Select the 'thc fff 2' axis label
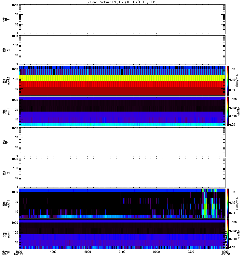This screenshot has width=244, height=261. [6, 173]
